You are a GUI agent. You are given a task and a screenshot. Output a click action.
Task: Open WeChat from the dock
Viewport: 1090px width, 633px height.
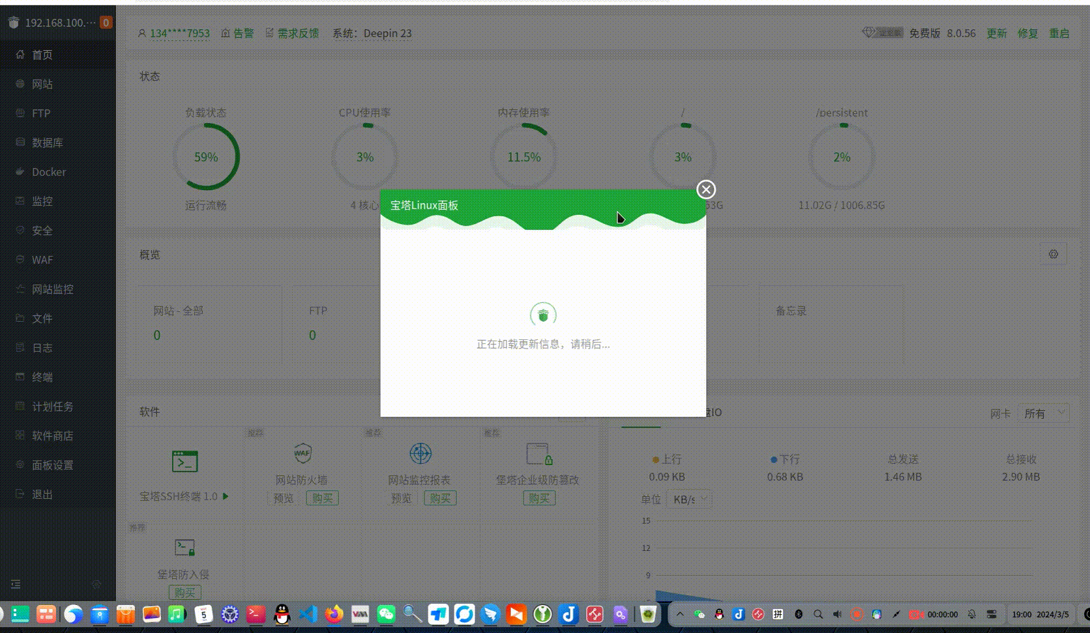tap(386, 614)
